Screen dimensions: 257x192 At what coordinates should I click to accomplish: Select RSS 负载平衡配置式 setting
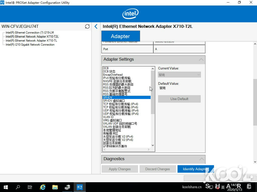click(x=117, y=91)
